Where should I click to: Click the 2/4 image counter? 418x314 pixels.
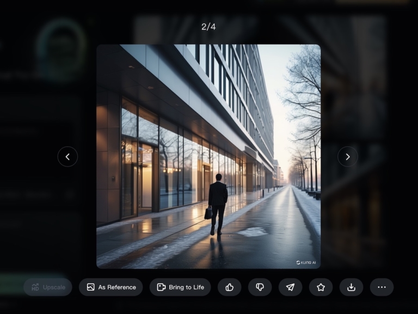coord(208,27)
